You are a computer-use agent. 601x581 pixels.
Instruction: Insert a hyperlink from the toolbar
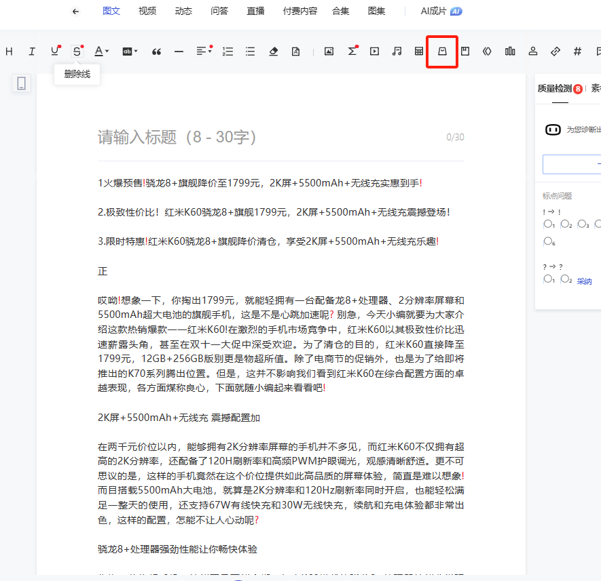pos(555,51)
